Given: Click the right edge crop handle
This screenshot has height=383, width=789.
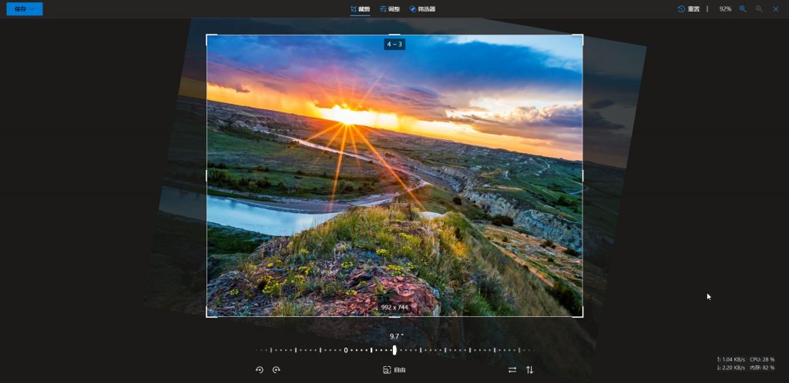Looking at the screenshot, I should click(583, 175).
